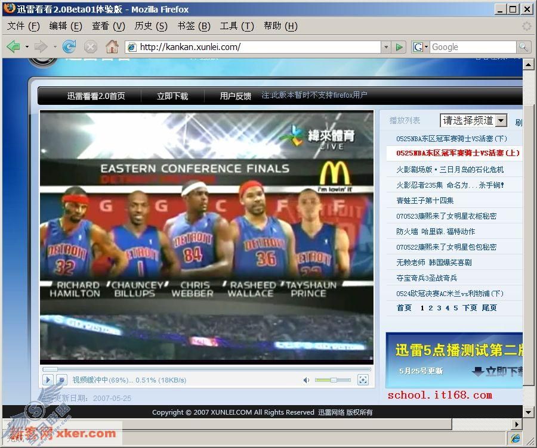Go to playlist page 4
Image resolution: width=537 pixels, height=448 pixels.
[447, 308]
